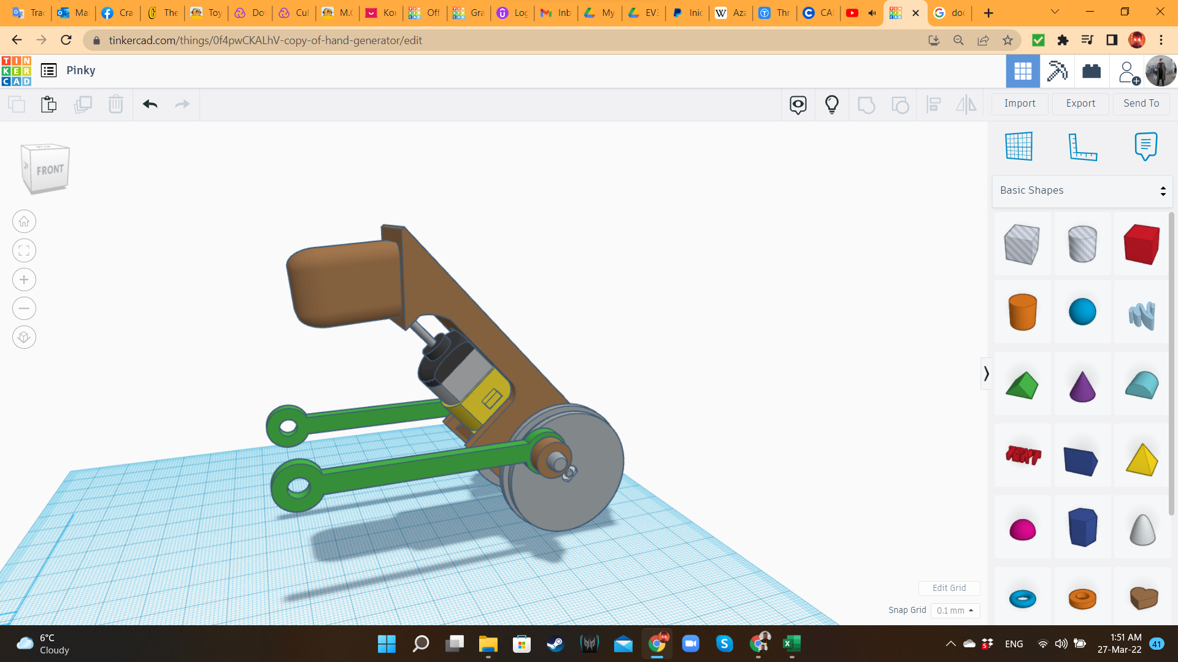Click the zoom out minus icon
This screenshot has height=662, width=1178.
click(24, 308)
